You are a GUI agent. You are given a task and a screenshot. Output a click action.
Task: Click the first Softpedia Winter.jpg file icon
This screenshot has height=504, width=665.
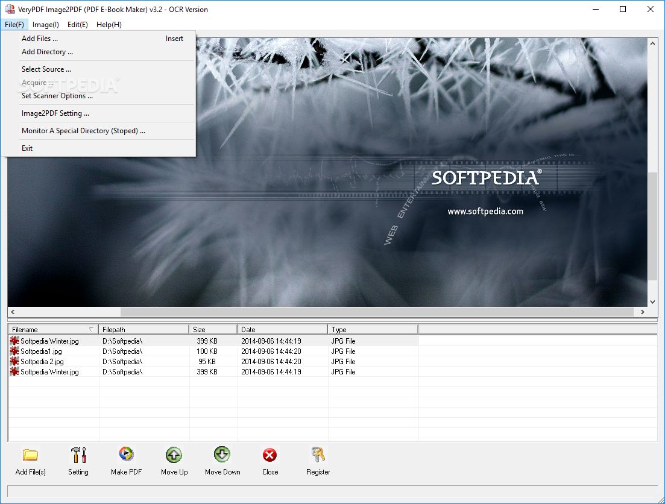coord(14,341)
